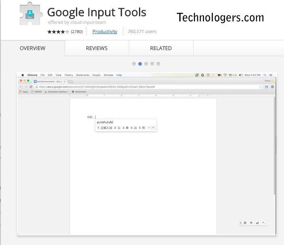Click the Apple menu in preview screenshot
The width and height of the screenshot is (284, 245).
tap(23, 75)
